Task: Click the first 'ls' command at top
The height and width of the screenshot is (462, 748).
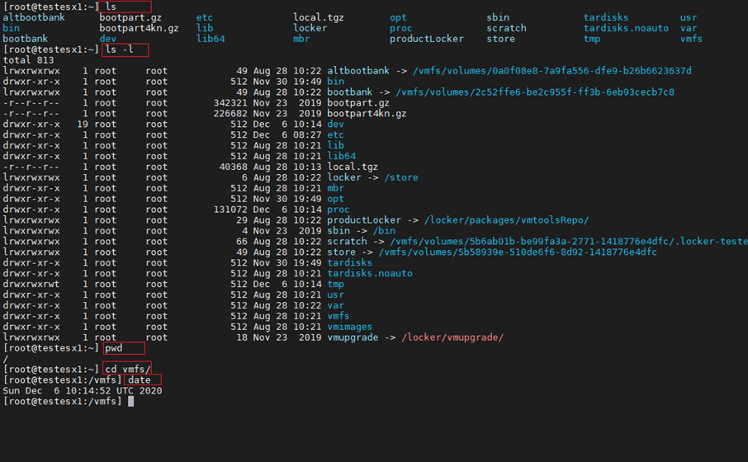Action: pyautogui.click(x=111, y=7)
